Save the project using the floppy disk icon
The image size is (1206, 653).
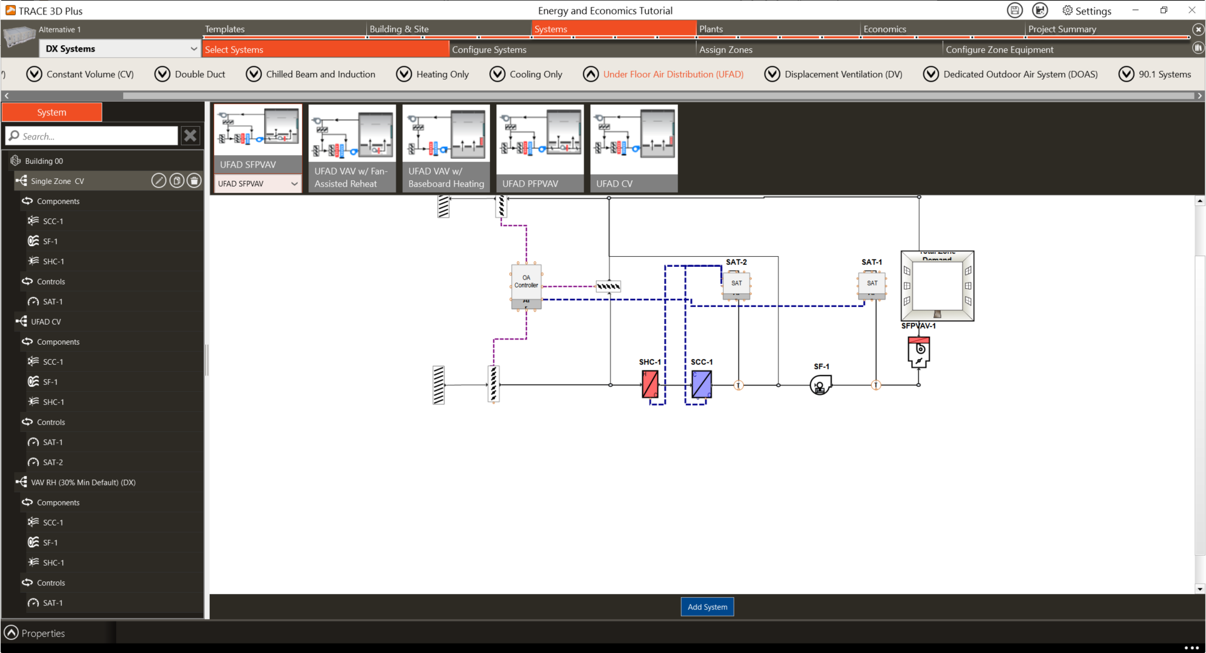pos(1014,11)
